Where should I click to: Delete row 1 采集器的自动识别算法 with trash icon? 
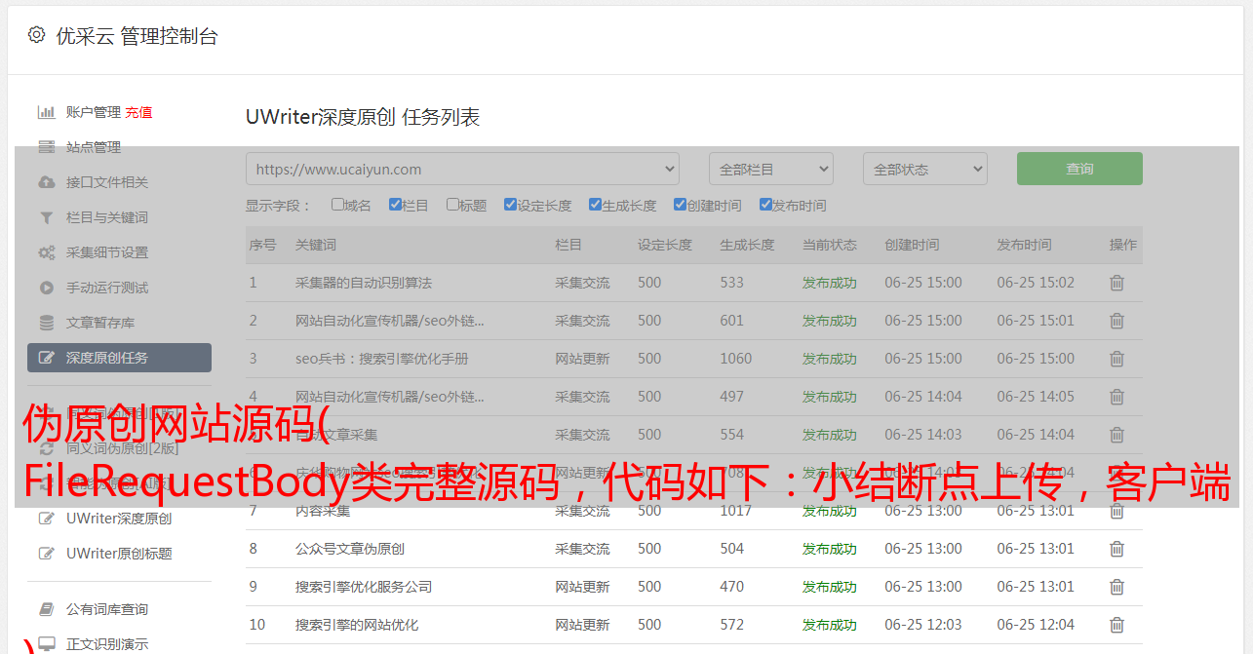click(1116, 283)
